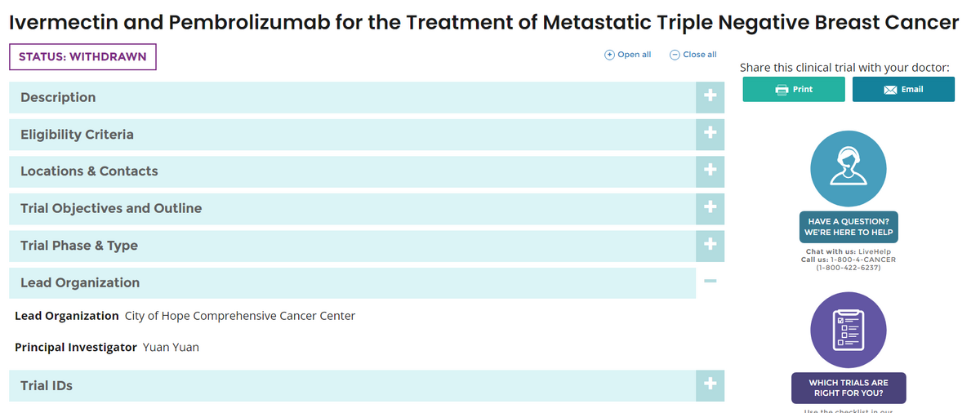This screenshot has width=980, height=413.
Task: Click the plus icon for Locations & Contacts
Action: (x=710, y=171)
